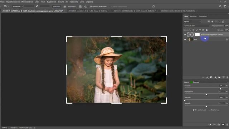This screenshot has height=129, width=229.
Task: Click the Yellow percent value field
Action: tap(222, 97)
